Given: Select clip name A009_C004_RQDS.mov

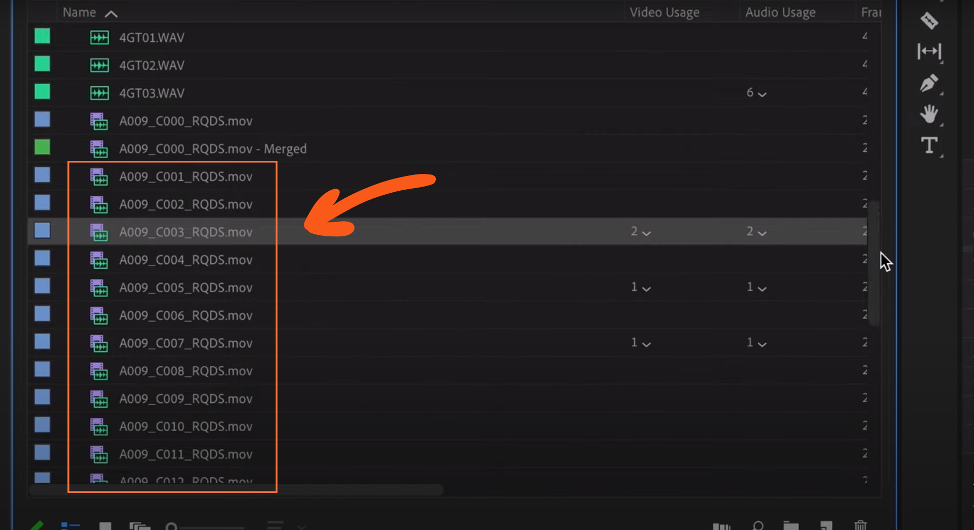Looking at the screenshot, I should tap(186, 260).
